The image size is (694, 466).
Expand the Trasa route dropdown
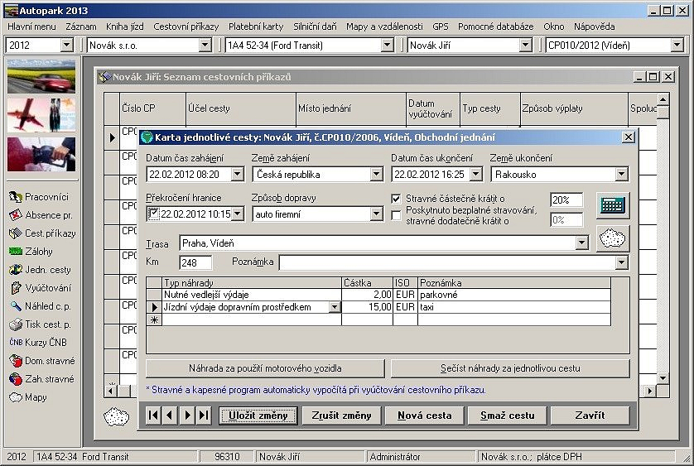click(x=582, y=243)
